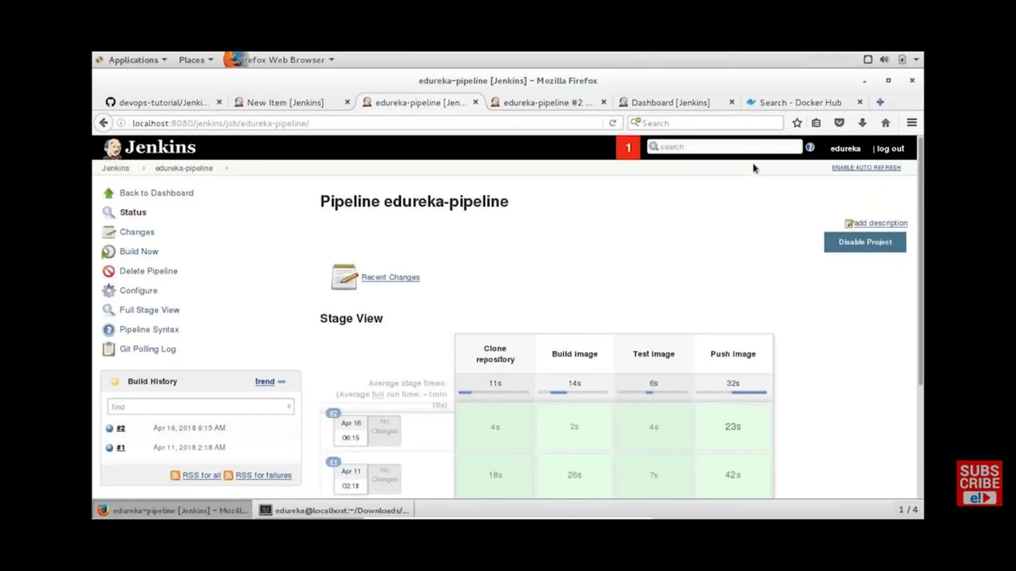Click the Jenkins search help question icon
This screenshot has width=1016, height=571.
click(810, 147)
